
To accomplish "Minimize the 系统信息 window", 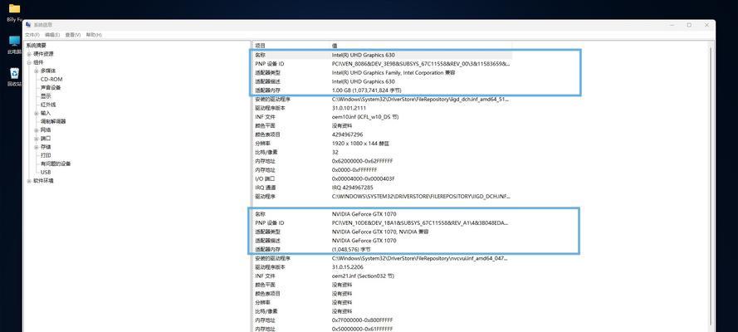I will 671,25.
